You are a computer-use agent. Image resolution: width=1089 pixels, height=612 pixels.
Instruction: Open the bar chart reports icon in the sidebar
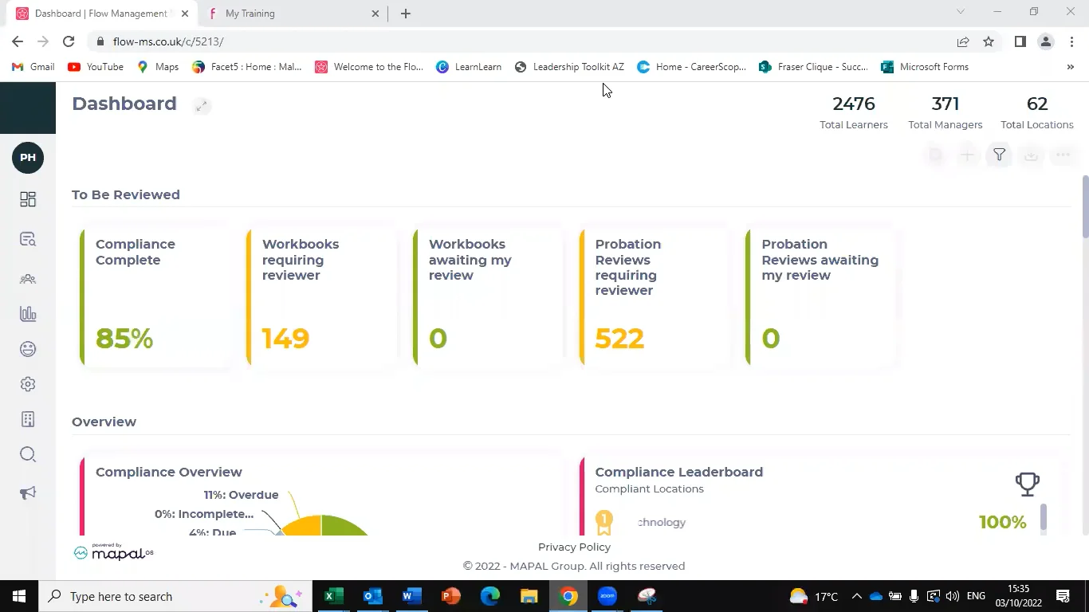(28, 314)
